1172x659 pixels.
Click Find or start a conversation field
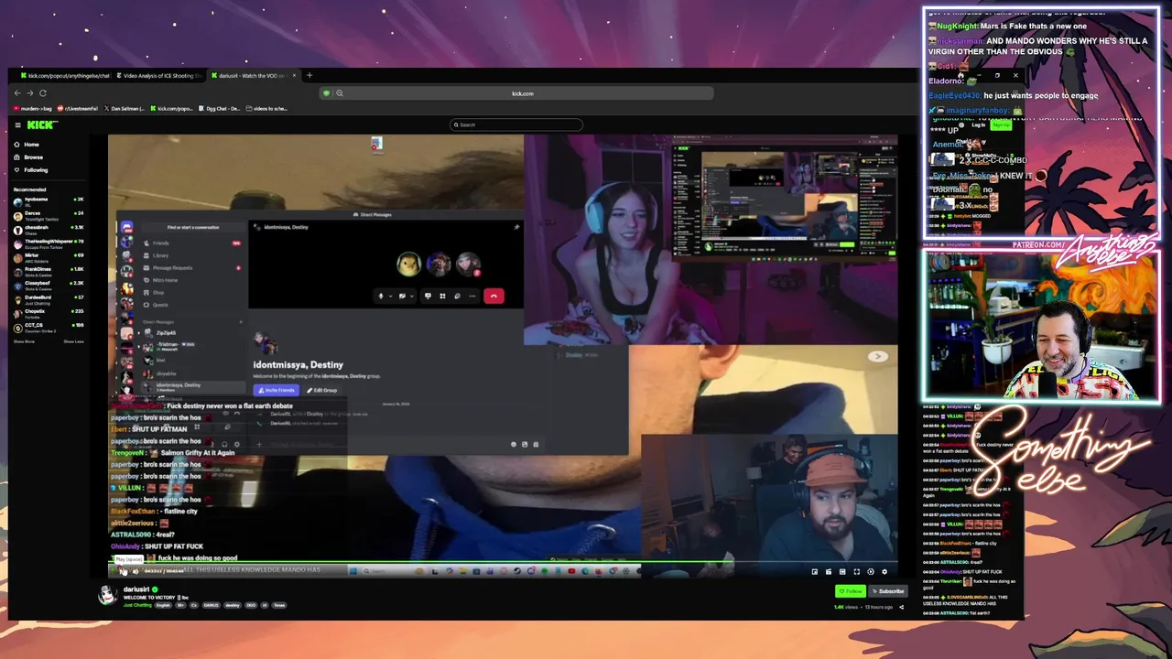(193, 227)
